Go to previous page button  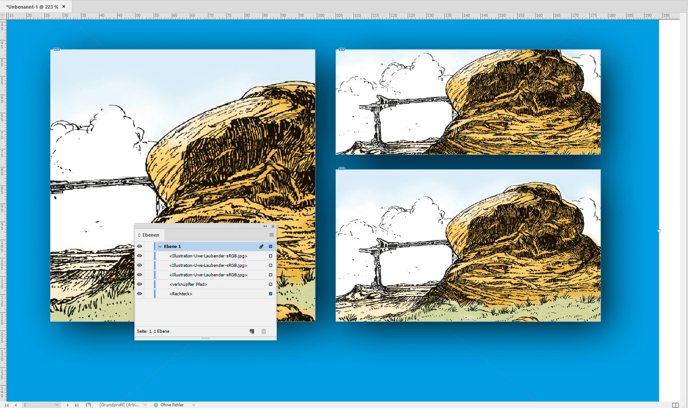(15, 405)
